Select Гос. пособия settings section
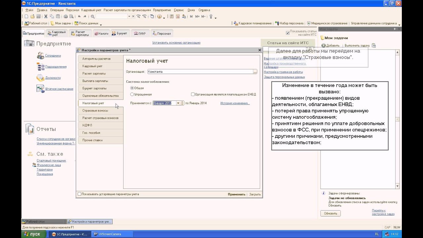The image size is (423, 238). 100,133
